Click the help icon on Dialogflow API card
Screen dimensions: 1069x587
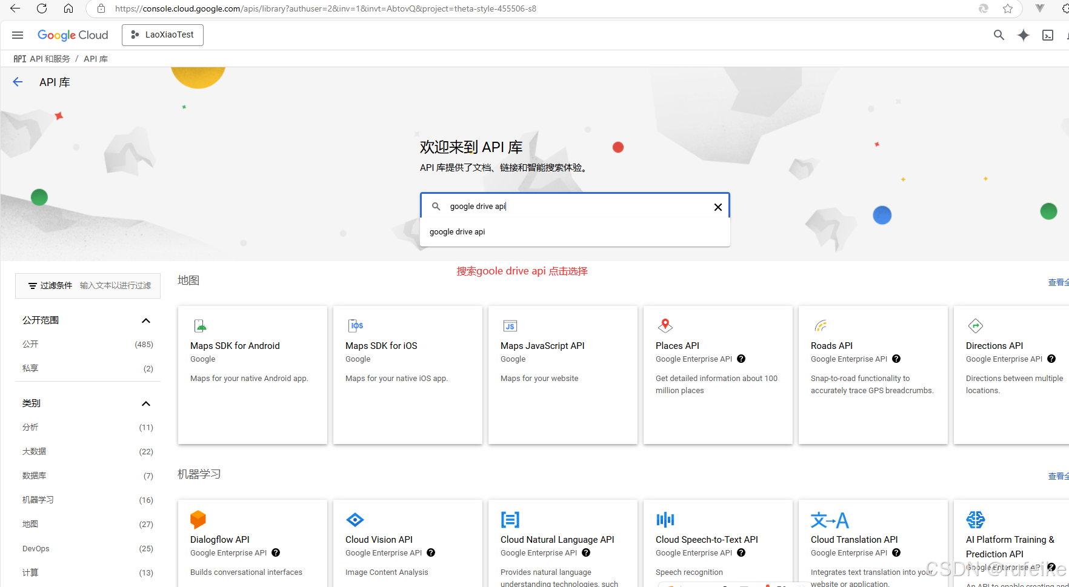click(276, 553)
